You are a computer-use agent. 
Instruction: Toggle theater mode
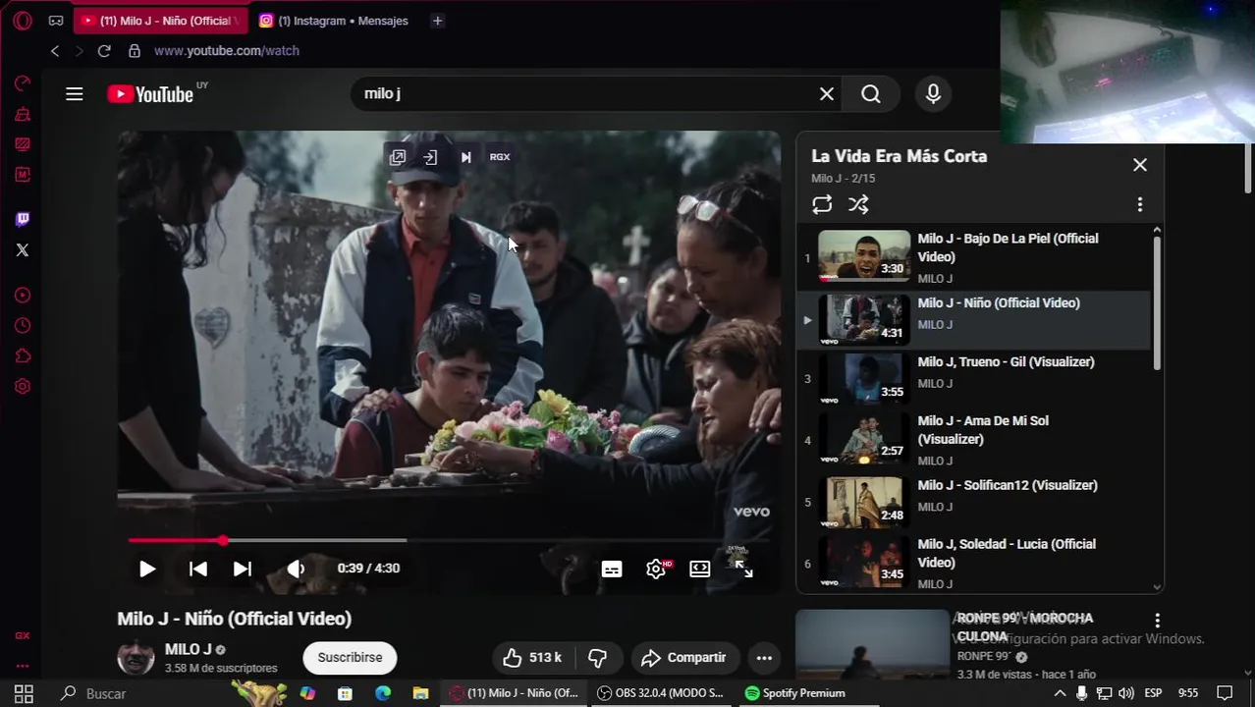coord(700,570)
